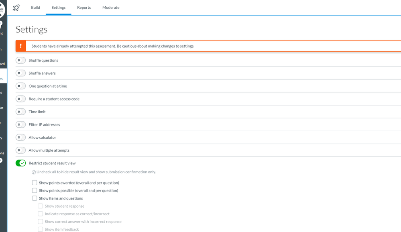401x232 pixels.
Task: Tick Show points possible checkbox
Action: pos(35,190)
